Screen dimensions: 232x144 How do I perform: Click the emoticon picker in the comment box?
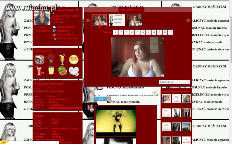(x=154, y=92)
